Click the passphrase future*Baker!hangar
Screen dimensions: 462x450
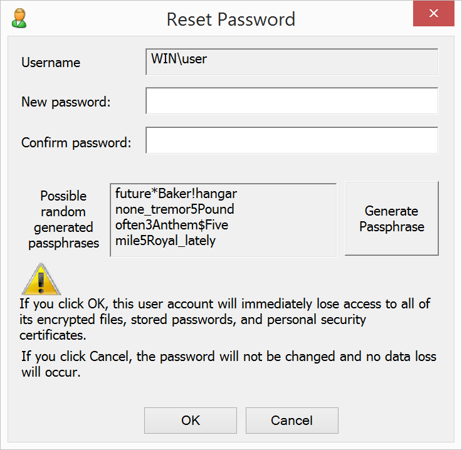[176, 193]
